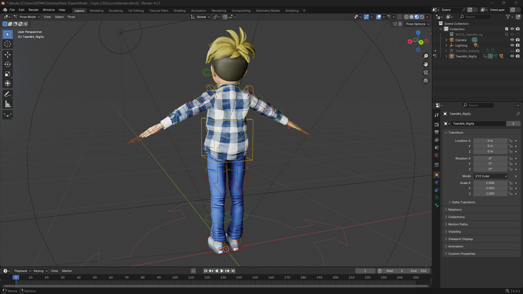Open the Physics properties tab
Image resolution: width=523 pixels, height=294 pixels.
(x=437, y=182)
